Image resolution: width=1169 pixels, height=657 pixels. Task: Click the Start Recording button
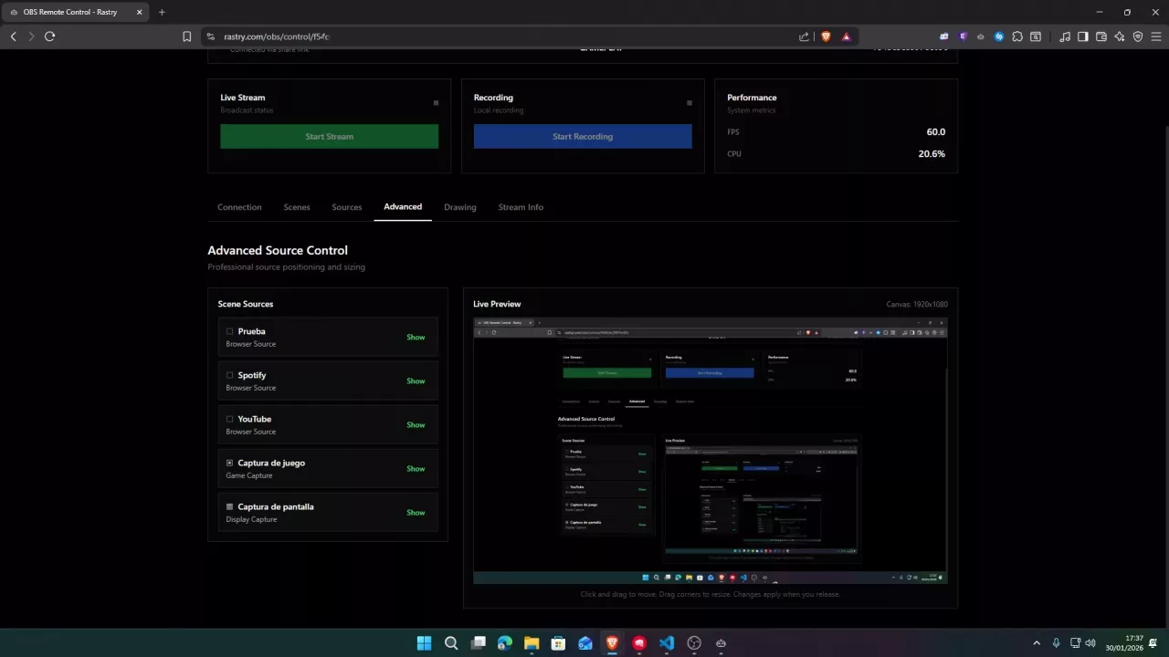coord(583,137)
